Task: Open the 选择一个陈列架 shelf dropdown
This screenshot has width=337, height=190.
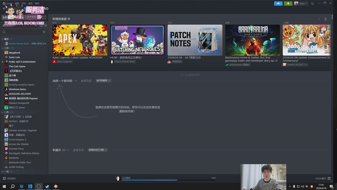Action: pos(65,81)
